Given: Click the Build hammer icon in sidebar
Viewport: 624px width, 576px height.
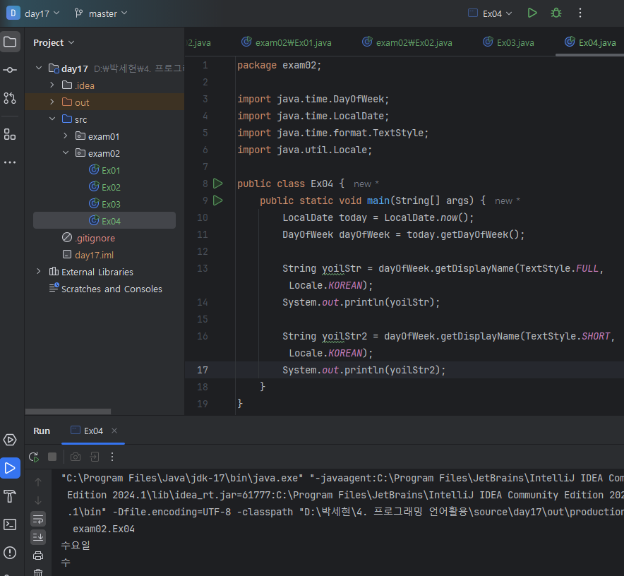Looking at the screenshot, I should point(10,496).
